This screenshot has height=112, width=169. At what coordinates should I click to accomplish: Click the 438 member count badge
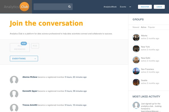24,43
